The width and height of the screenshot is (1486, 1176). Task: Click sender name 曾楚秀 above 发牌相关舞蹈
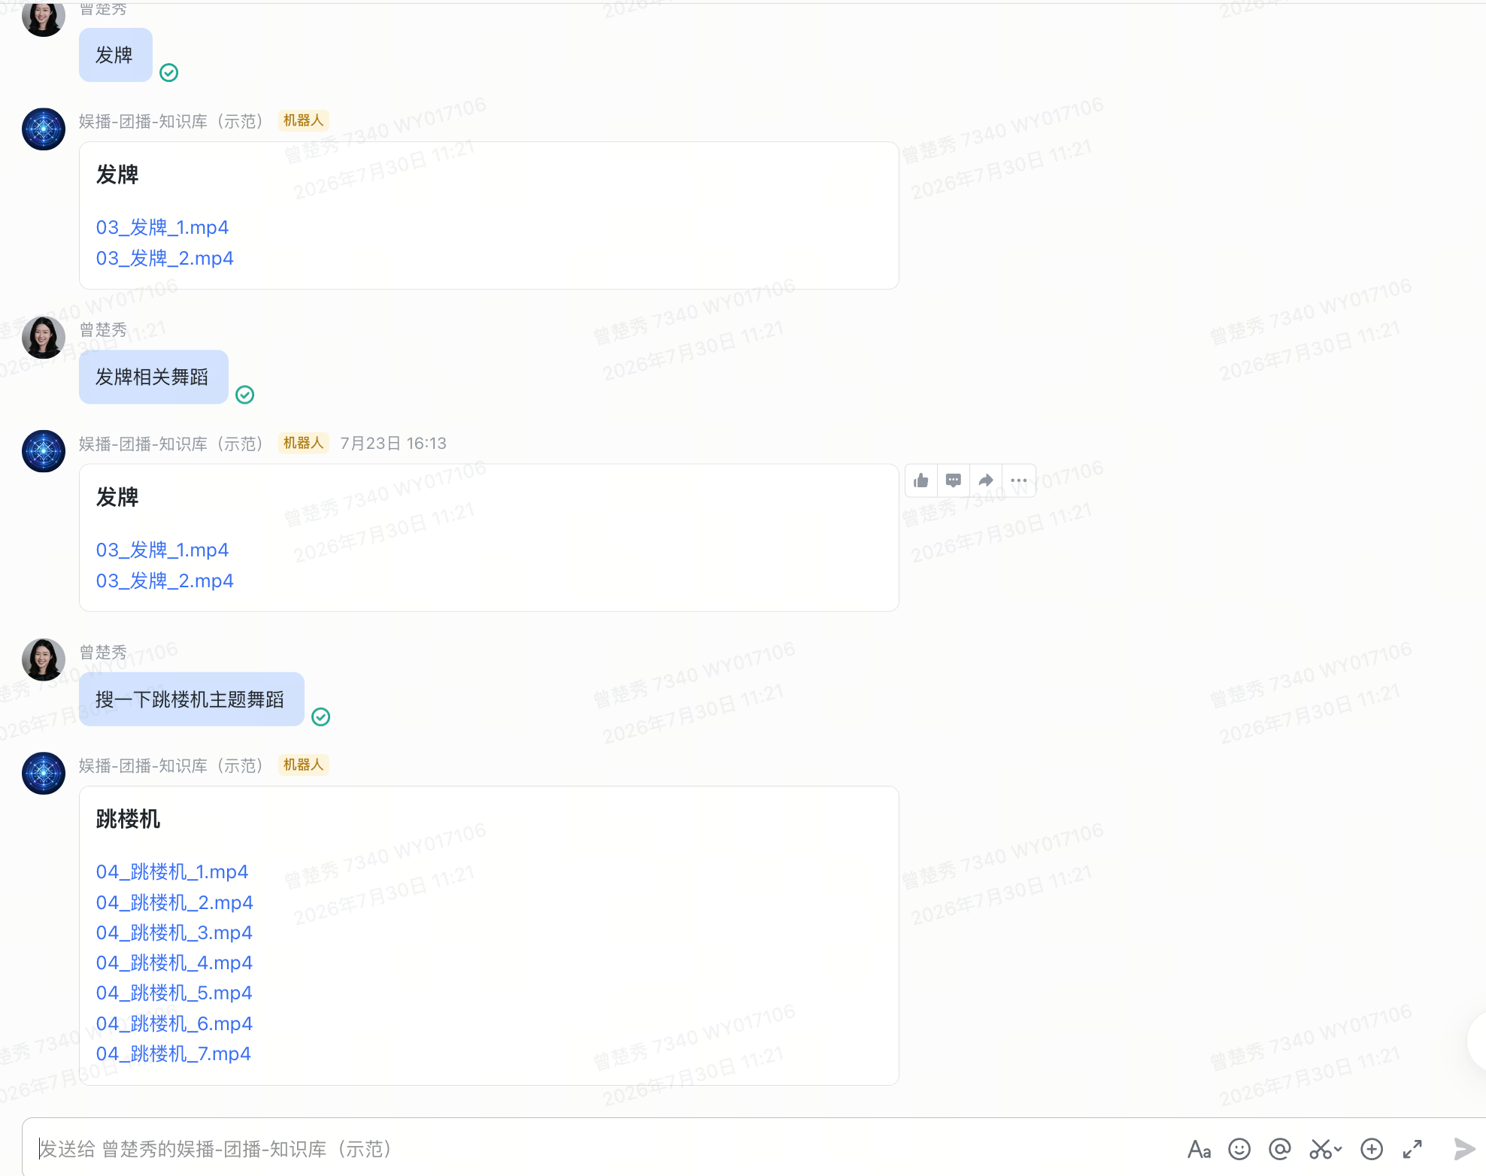coord(104,329)
